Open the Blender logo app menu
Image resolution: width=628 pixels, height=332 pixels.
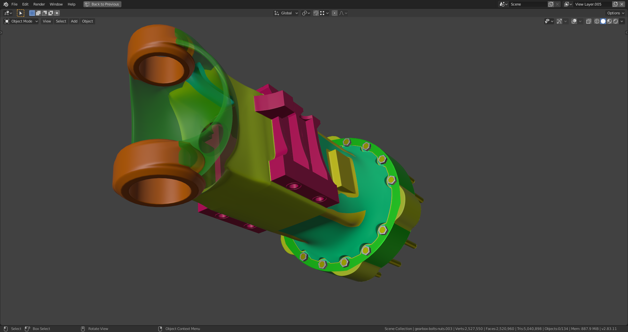[x=6, y=4]
